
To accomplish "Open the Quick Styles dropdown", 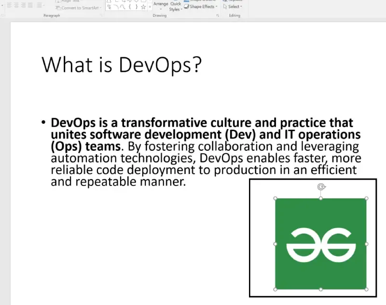I will tap(176, 6).
